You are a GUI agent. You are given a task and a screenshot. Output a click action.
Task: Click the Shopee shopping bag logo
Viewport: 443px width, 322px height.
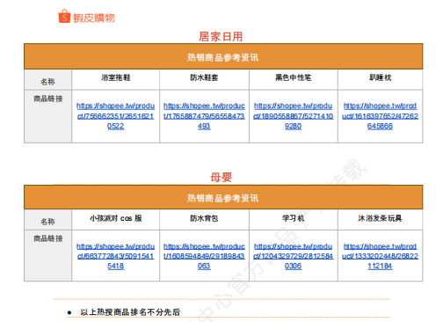coord(64,16)
